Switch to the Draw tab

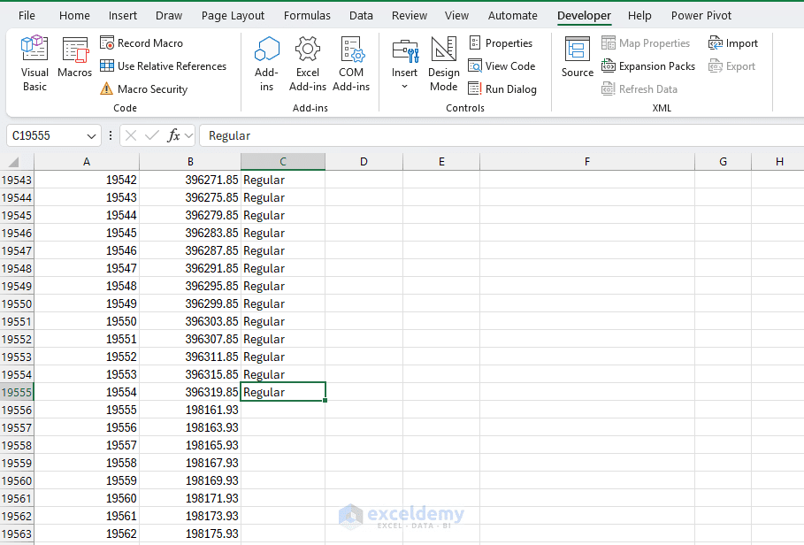[x=169, y=15]
